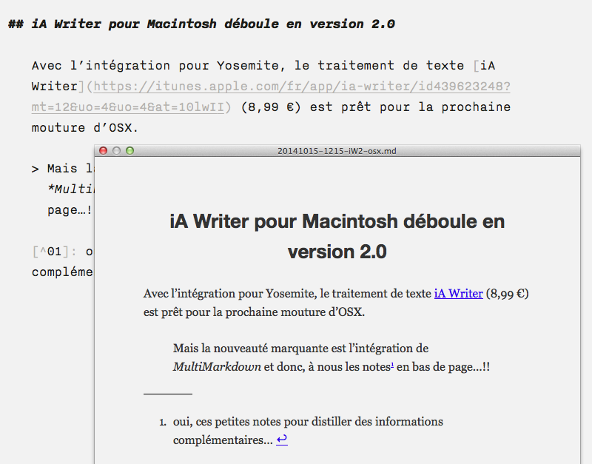Click the "> Mais" blockquote line in the editor
592x464 pixels.
63,169
